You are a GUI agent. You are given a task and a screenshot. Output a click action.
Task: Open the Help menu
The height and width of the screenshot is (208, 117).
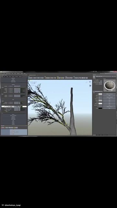click(x=25, y=74)
